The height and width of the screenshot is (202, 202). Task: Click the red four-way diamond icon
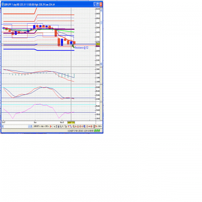coord(91,126)
